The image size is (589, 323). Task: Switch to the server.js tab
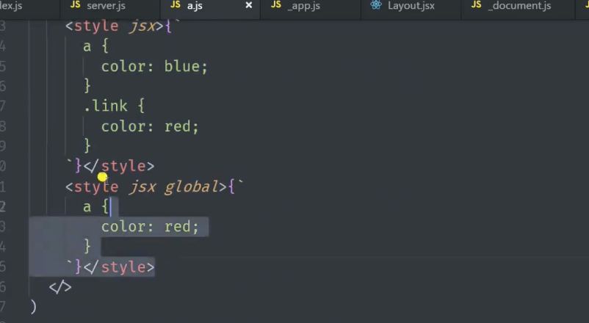tap(109, 6)
